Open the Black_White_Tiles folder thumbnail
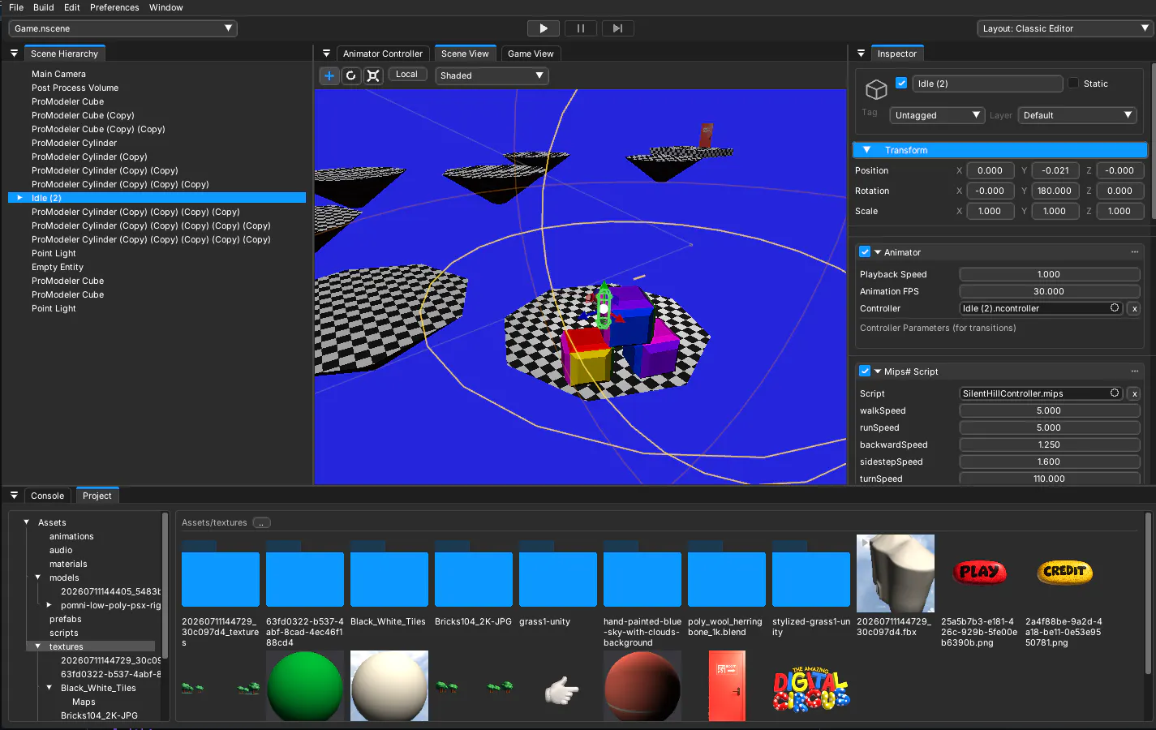 389,574
